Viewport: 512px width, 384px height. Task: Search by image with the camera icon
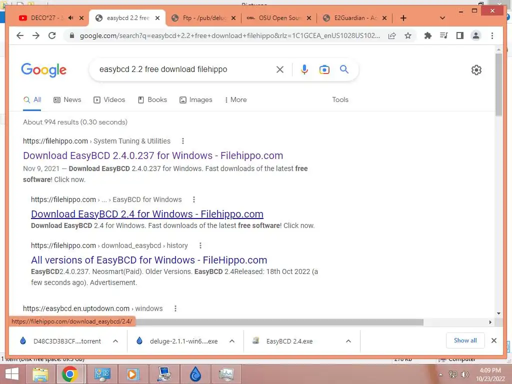(x=324, y=69)
